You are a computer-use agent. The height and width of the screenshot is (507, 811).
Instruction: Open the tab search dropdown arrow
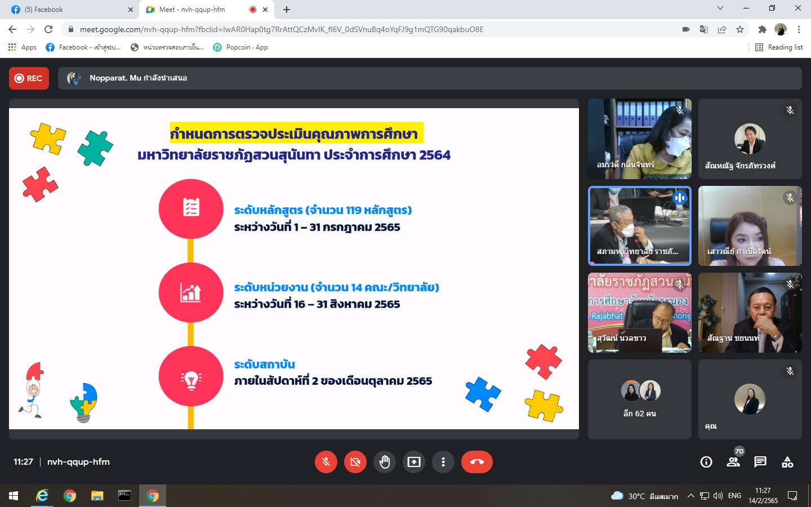click(720, 8)
